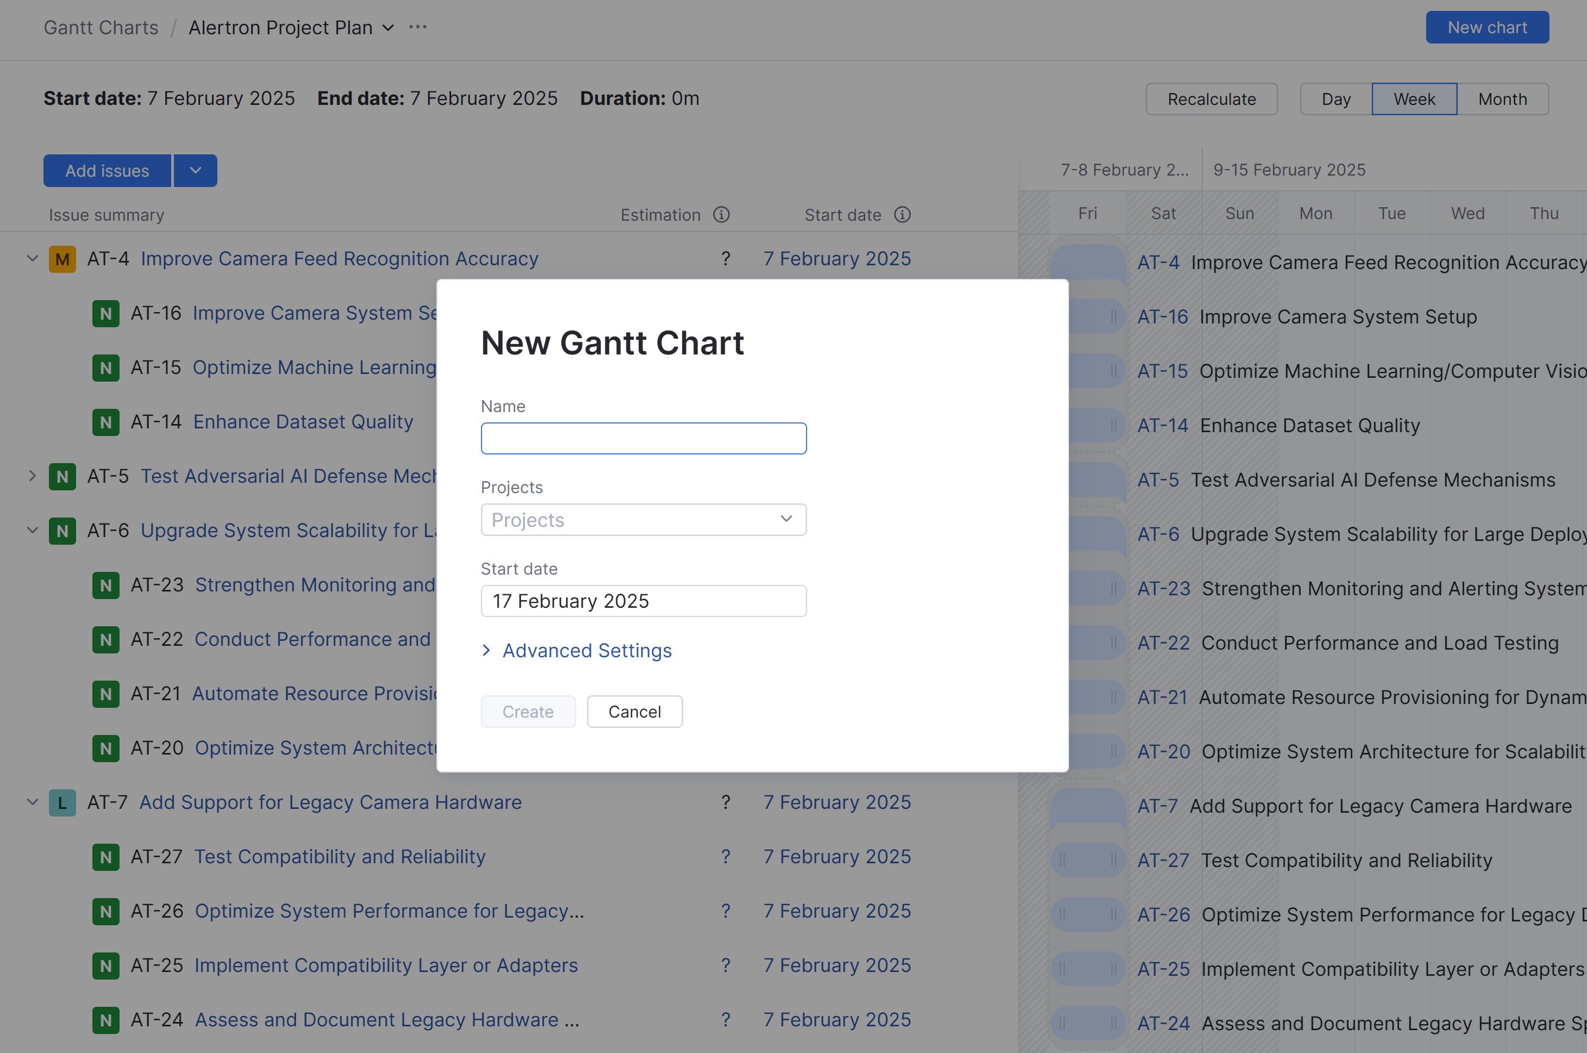Image resolution: width=1587 pixels, height=1053 pixels.
Task: Open the Projects dropdown in dialog
Action: coord(643,520)
